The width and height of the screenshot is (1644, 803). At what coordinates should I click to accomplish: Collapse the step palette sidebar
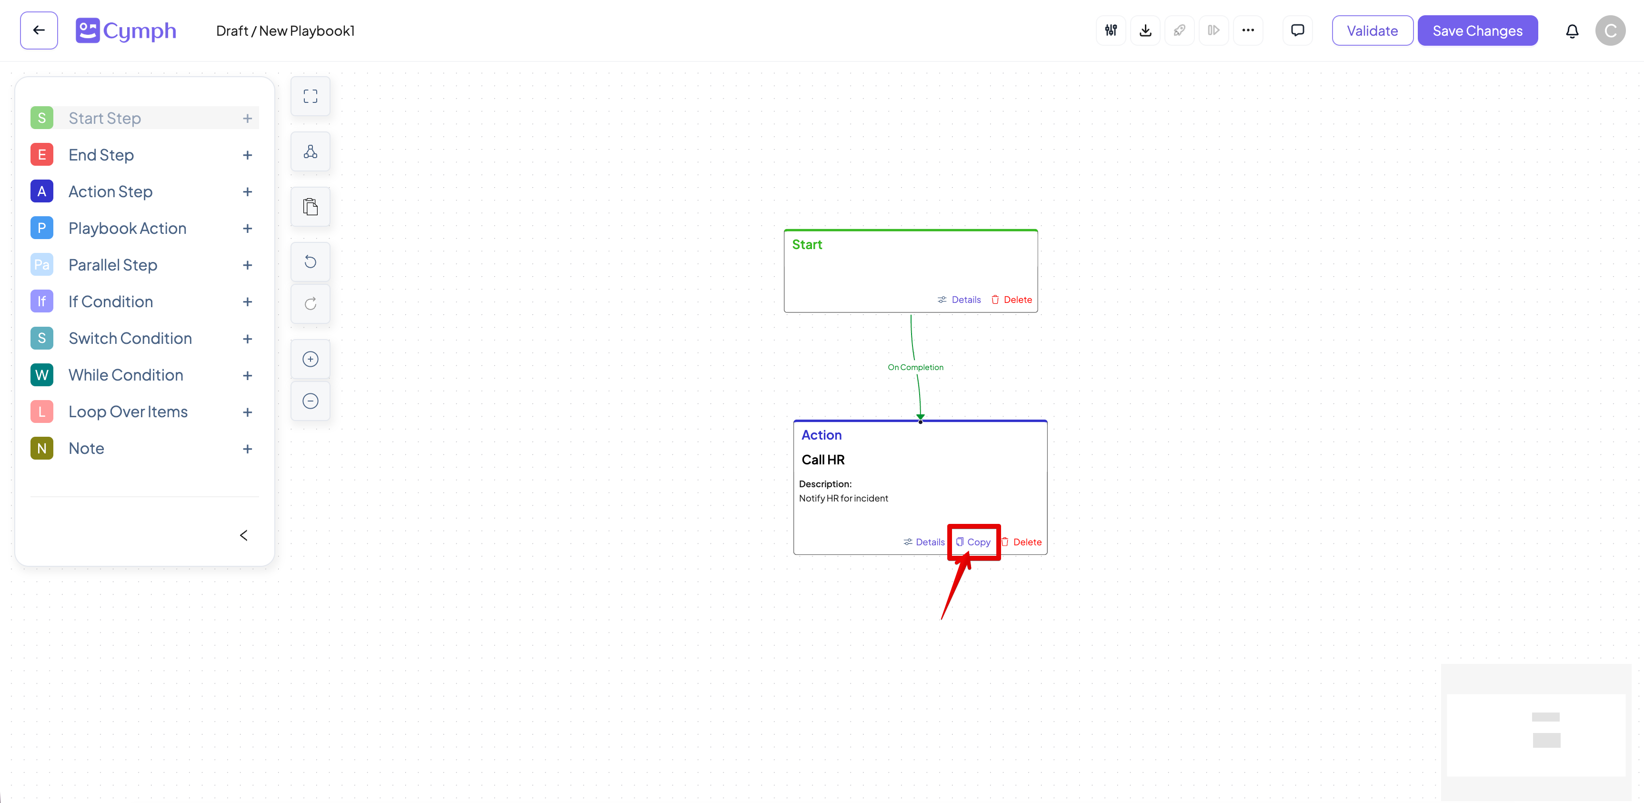pos(243,535)
